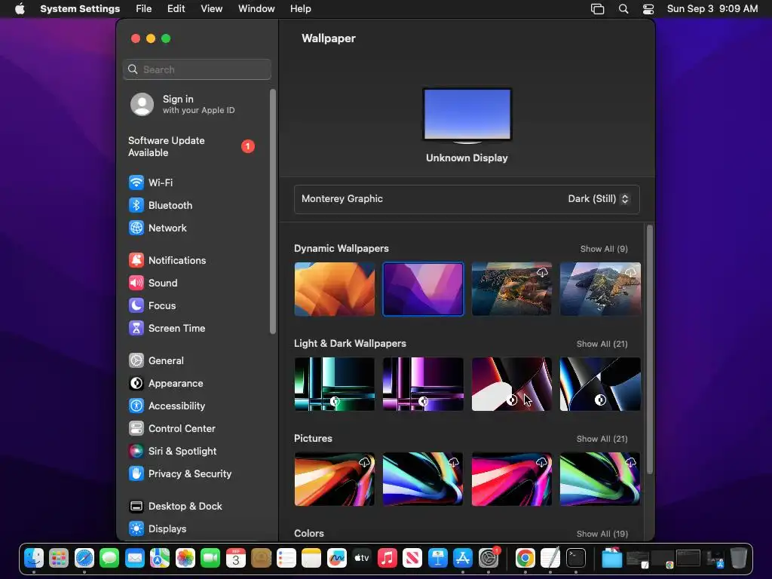Open General settings
This screenshot has height=579, width=772.
(x=155, y=361)
